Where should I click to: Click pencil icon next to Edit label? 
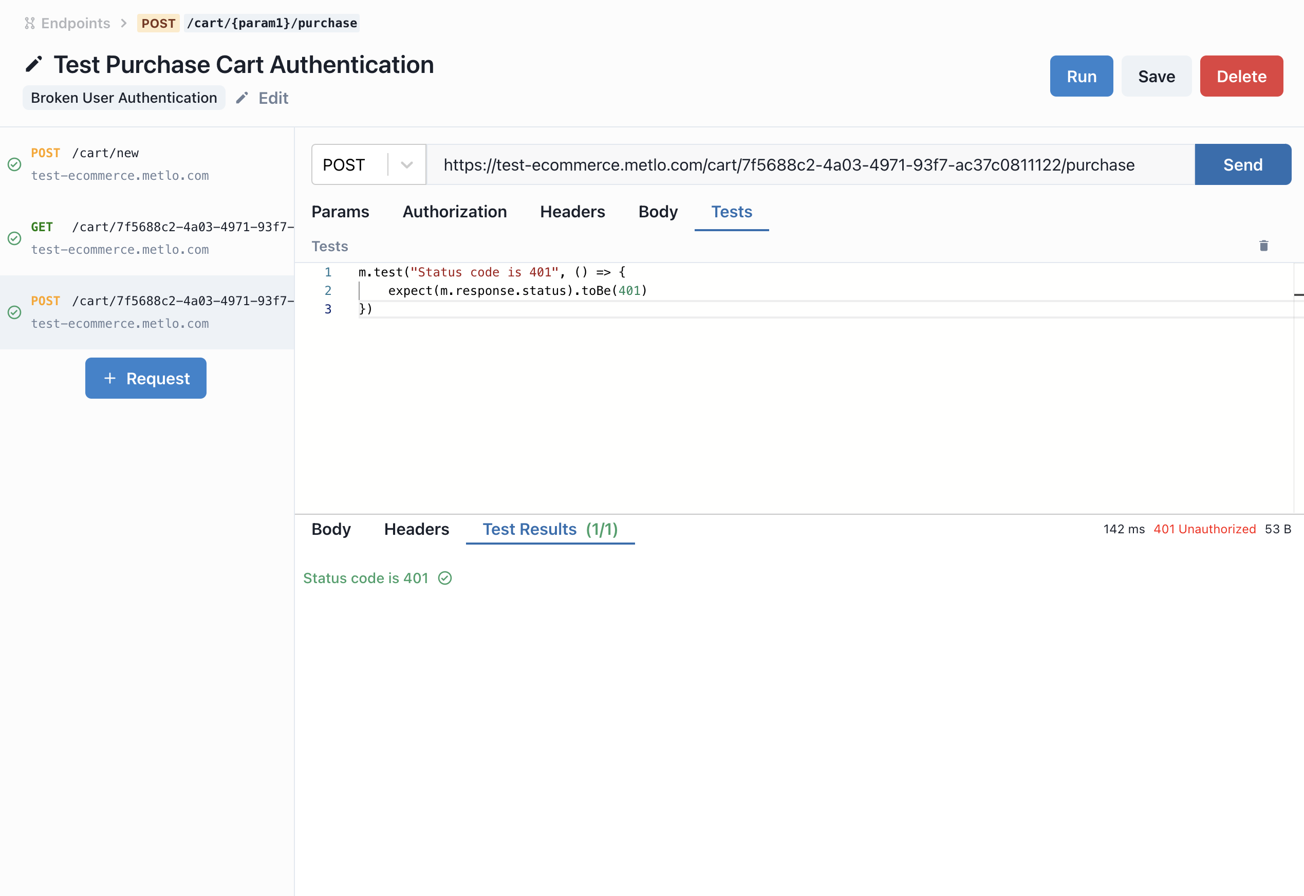tap(242, 98)
